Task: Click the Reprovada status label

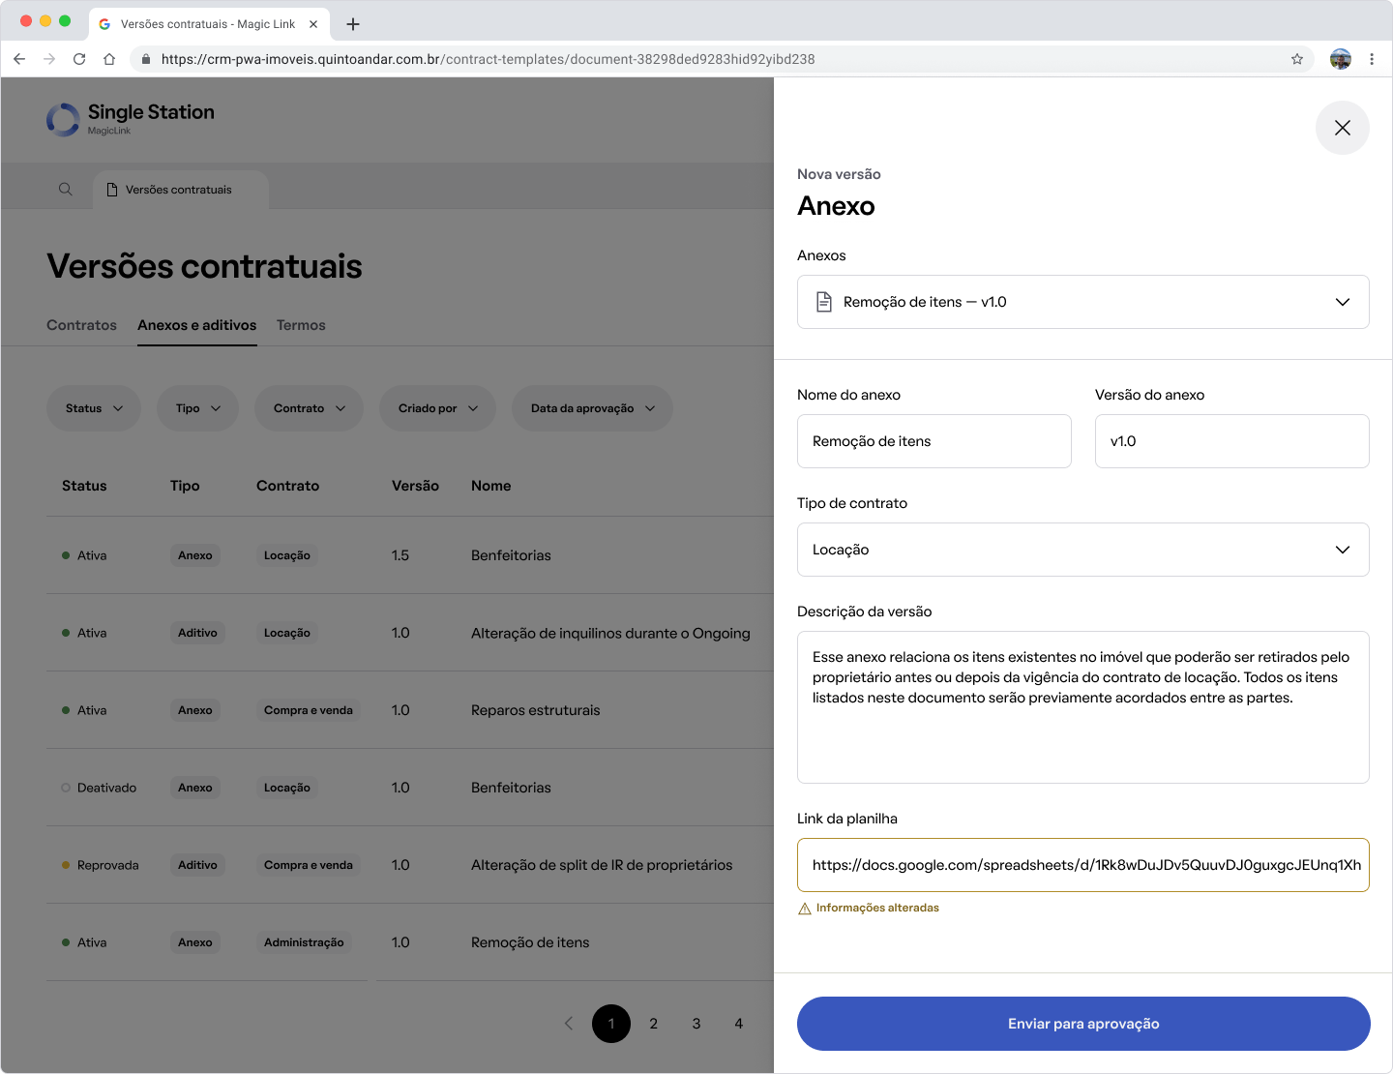Action: [108, 865]
